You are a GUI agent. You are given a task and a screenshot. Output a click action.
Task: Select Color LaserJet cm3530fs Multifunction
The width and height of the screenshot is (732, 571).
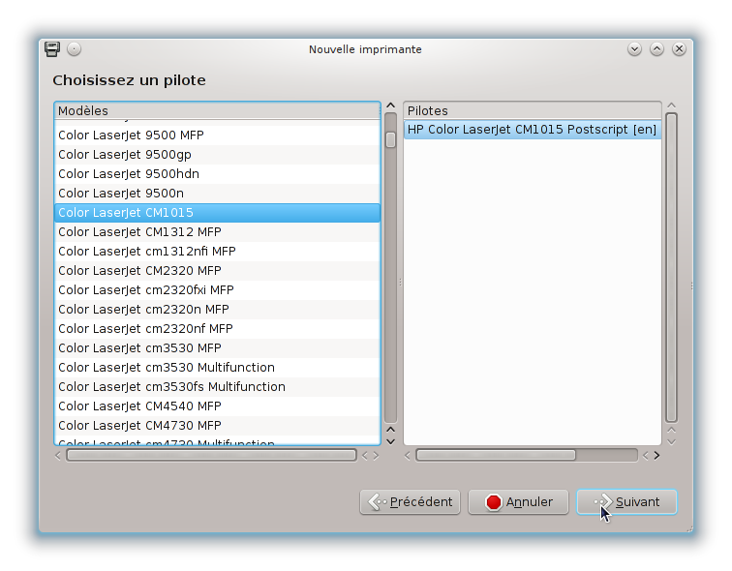[x=217, y=387]
